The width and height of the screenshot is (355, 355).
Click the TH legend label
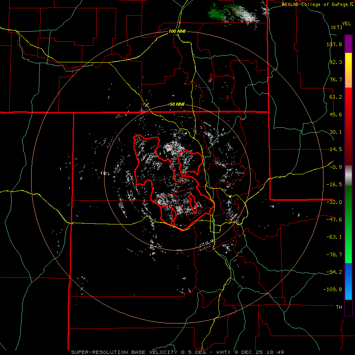click(x=339, y=307)
